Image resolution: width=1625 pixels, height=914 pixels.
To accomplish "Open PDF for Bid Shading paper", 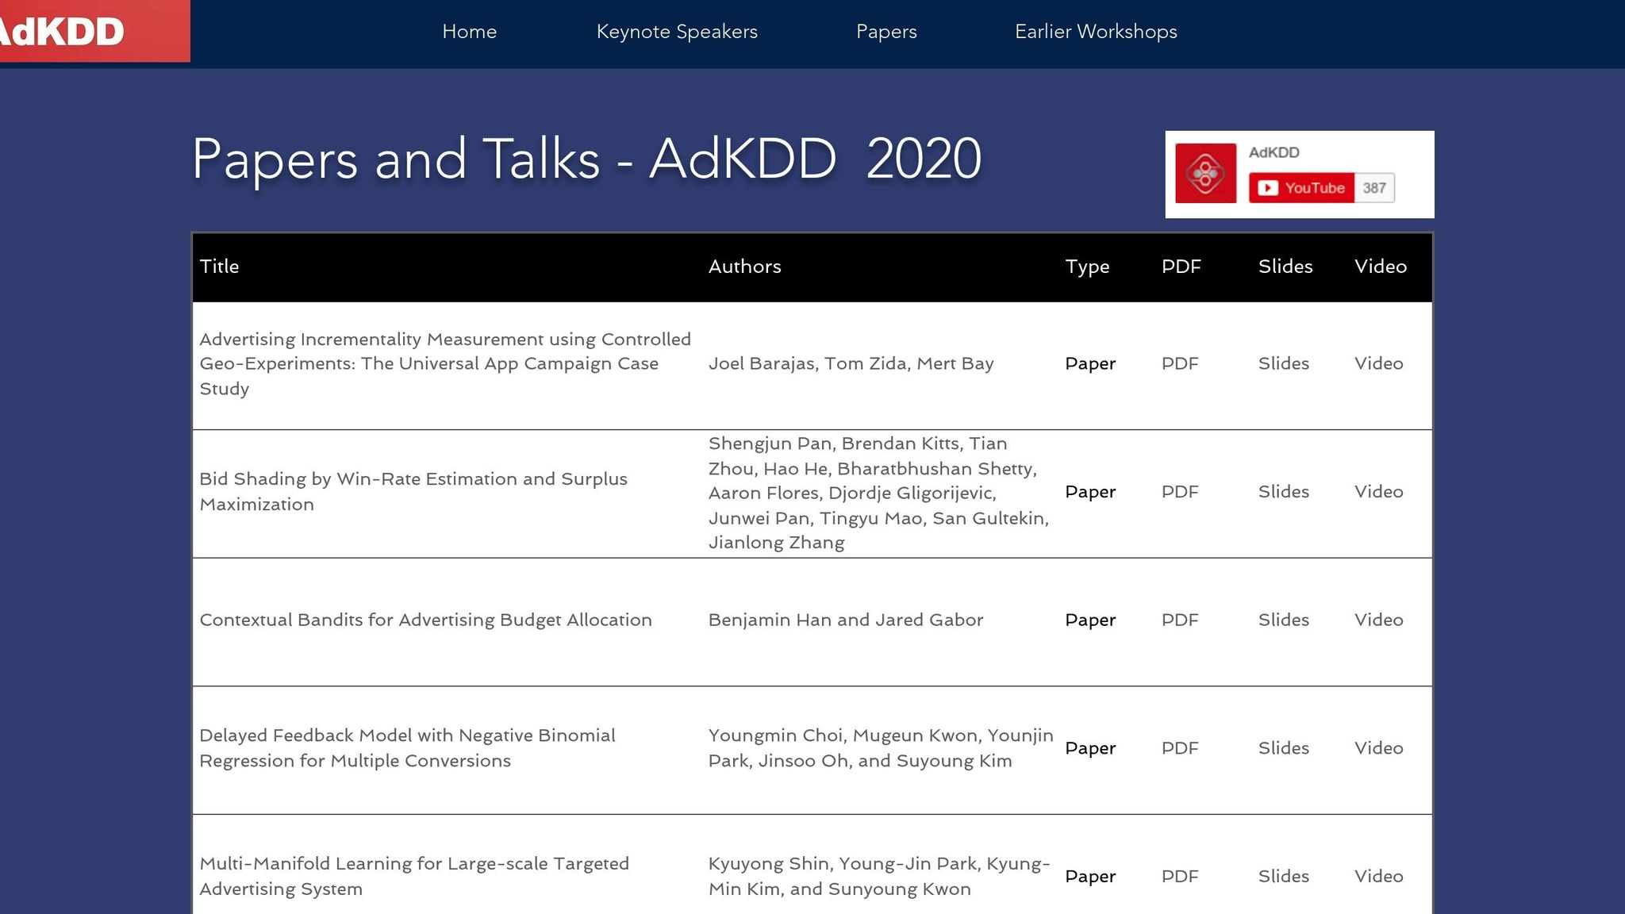I will click(x=1180, y=492).
